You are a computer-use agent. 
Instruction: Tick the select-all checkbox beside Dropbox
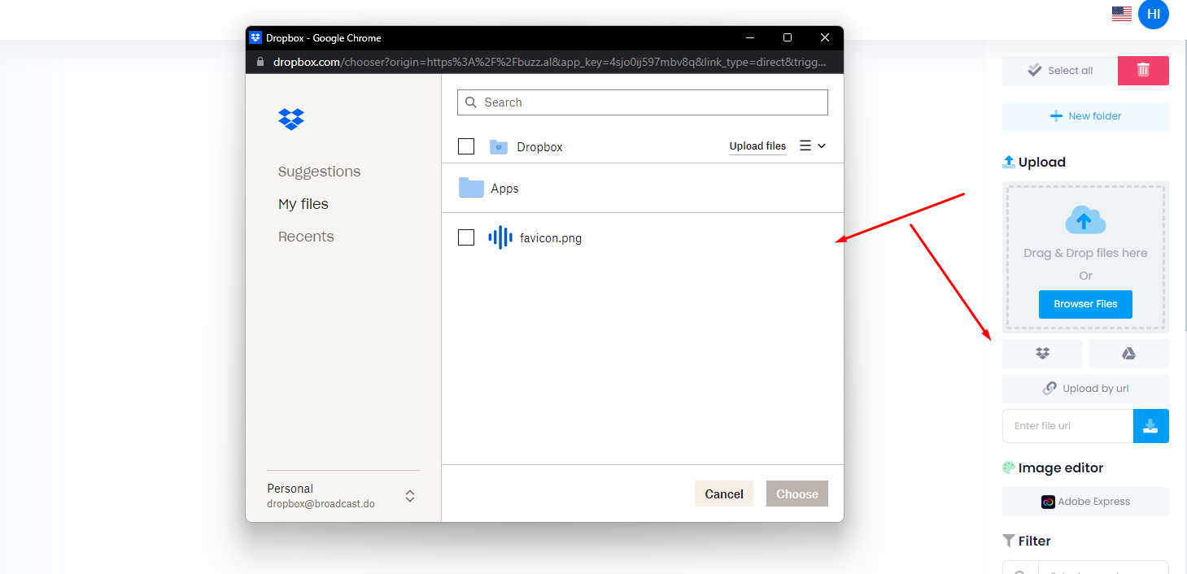point(466,146)
